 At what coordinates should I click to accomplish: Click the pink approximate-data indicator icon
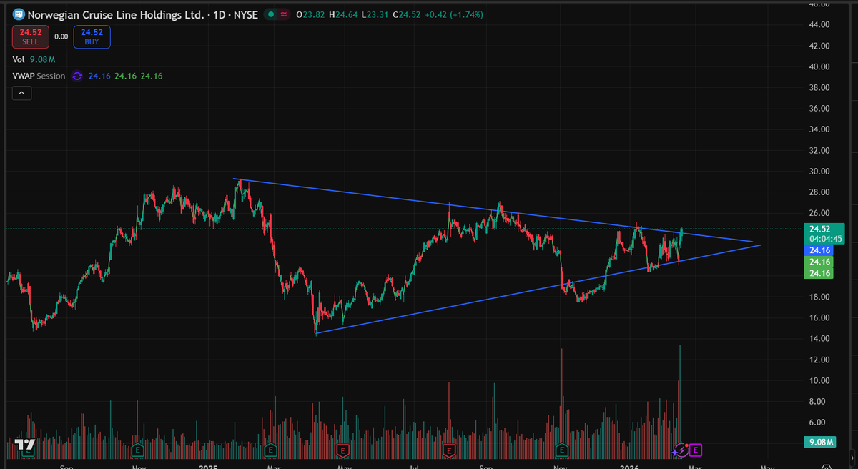[283, 14]
